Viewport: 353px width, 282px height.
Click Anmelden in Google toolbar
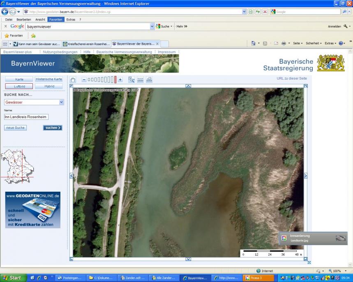pyautogui.click(x=335, y=27)
